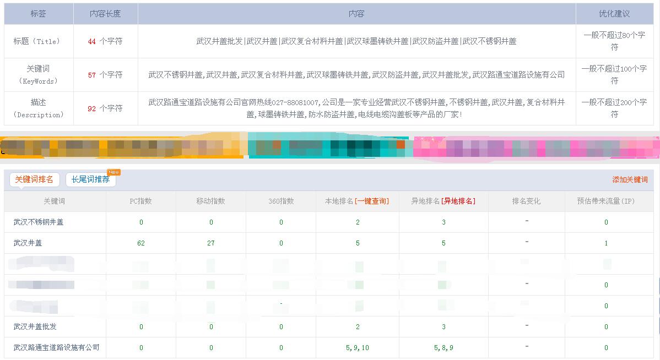Click the estimated traffic value 1 for 武汉井盖
660x360 pixels.
pos(607,243)
